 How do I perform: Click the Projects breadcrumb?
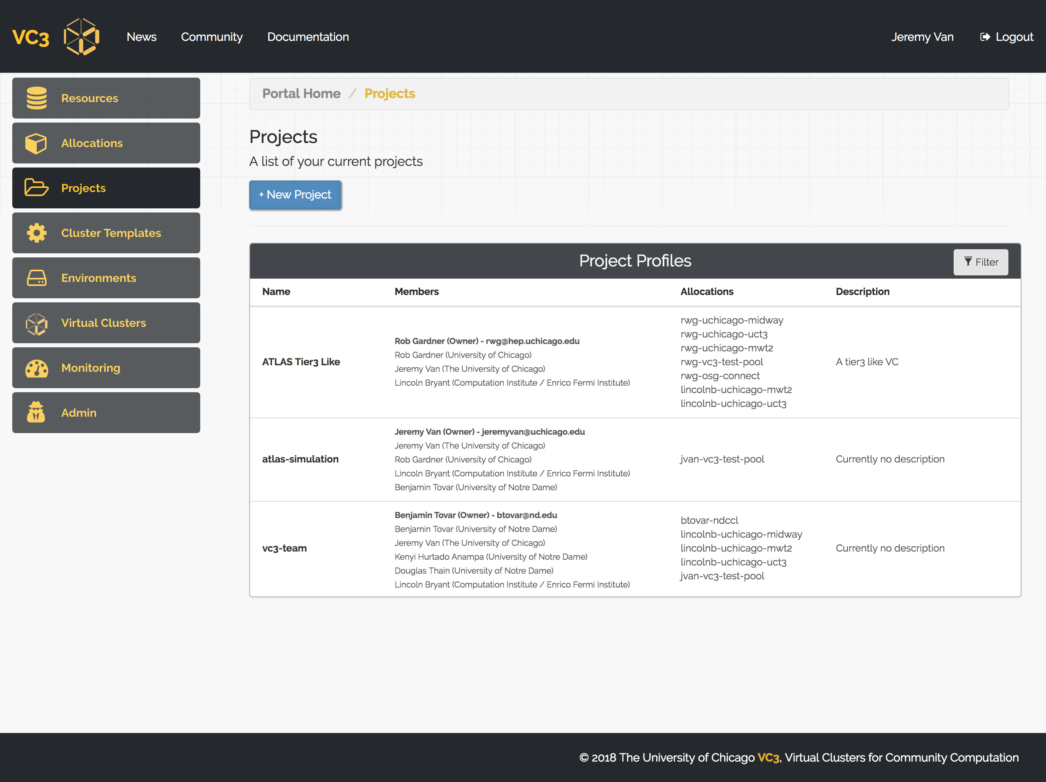[x=390, y=94]
